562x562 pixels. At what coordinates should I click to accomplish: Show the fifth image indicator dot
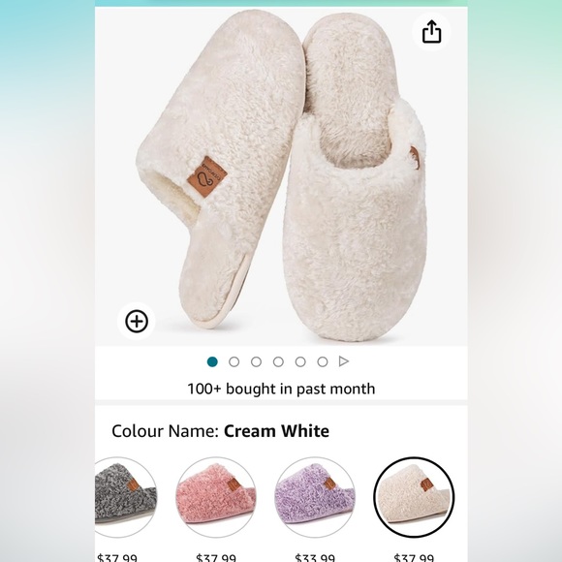(x=300, y=361)
